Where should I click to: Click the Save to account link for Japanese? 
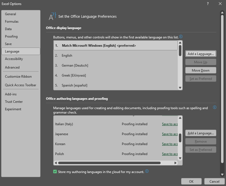[170, 134]
